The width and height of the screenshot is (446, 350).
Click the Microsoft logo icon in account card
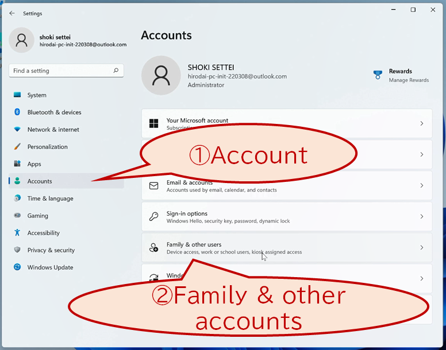click(x=154, y=123)
